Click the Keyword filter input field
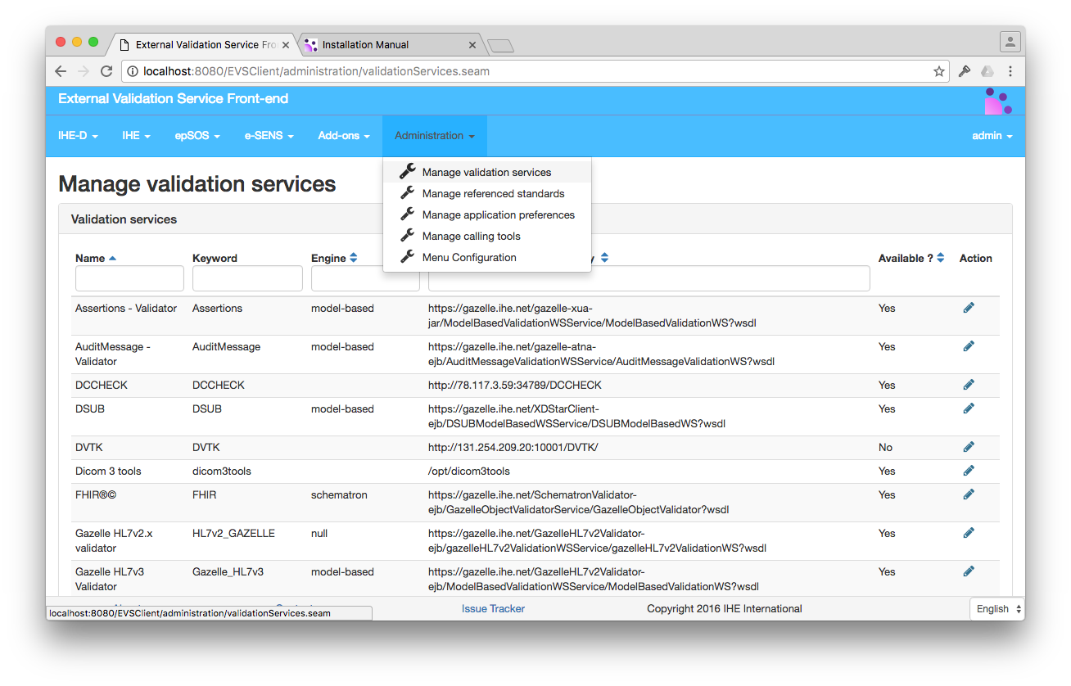The height and width of the screenshot is (686, 1071). click(x=246, y=278)
